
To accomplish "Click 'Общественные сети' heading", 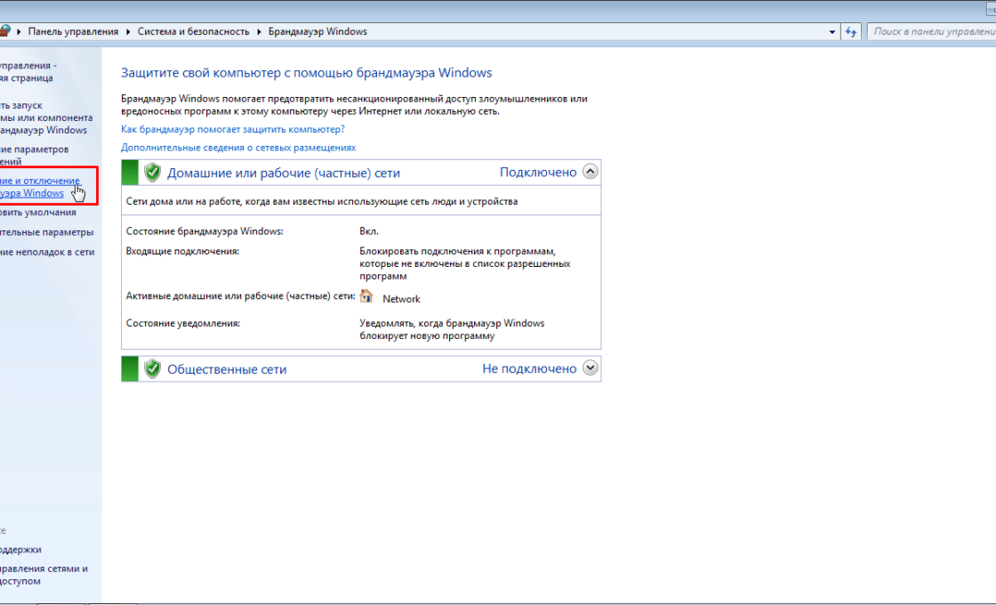I will [227, 369].
